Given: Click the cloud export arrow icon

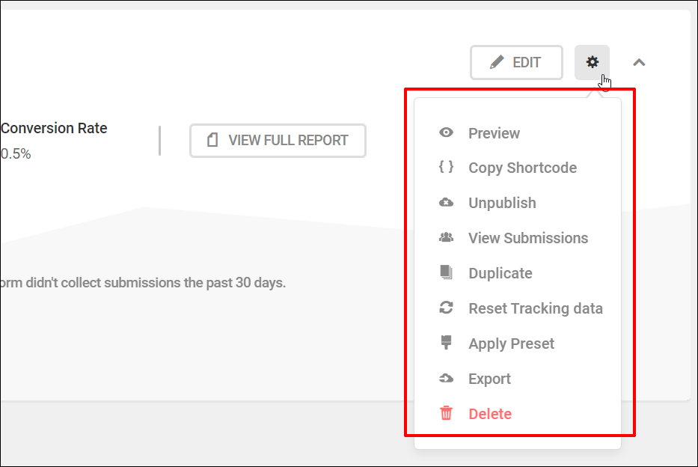Looking at the screenshot, I should click(446, 379).
